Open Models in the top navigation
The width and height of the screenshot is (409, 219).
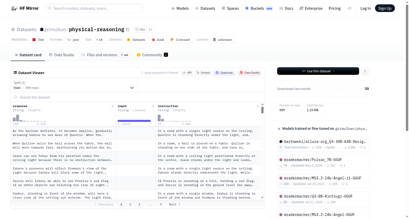[180, 8]
